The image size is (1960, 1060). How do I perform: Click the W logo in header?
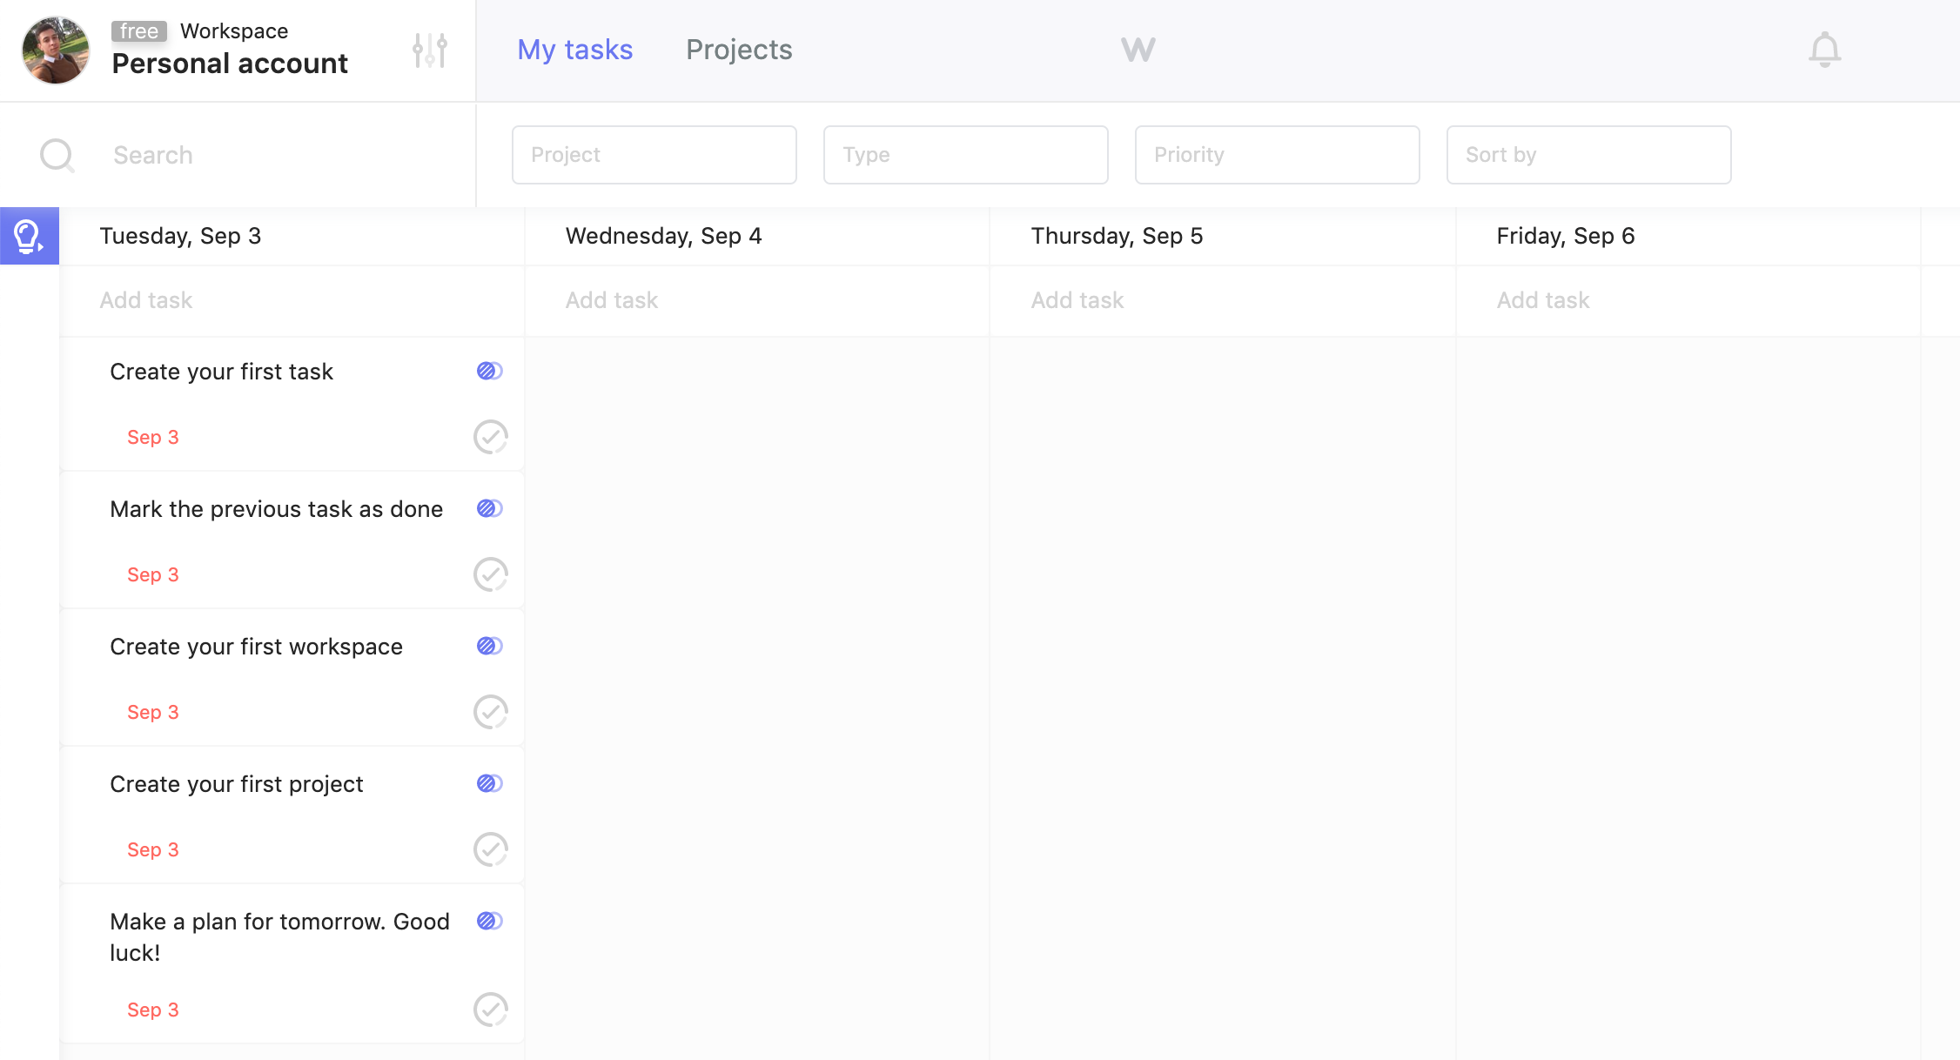[x=1138, y=50]
